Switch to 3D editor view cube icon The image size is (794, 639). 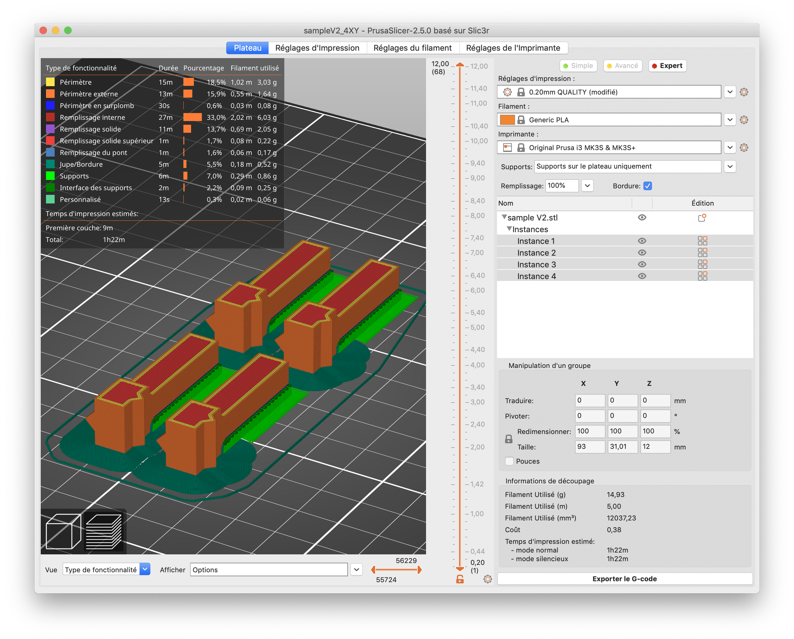point(64,532)
